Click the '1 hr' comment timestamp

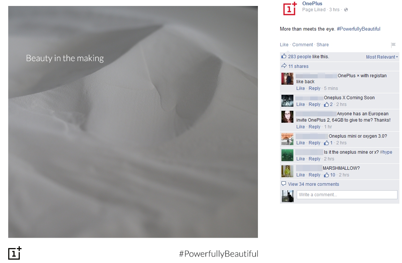coord(328,127)
